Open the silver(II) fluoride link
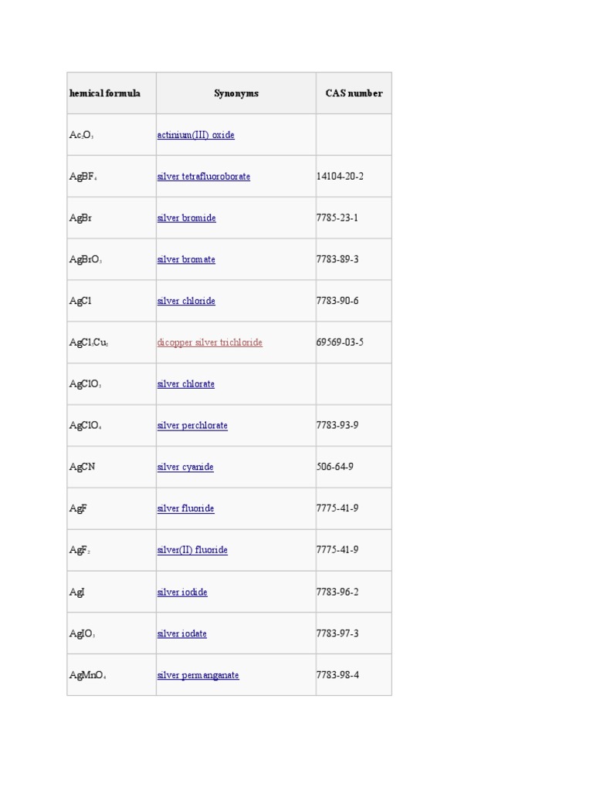 (192, 549)
